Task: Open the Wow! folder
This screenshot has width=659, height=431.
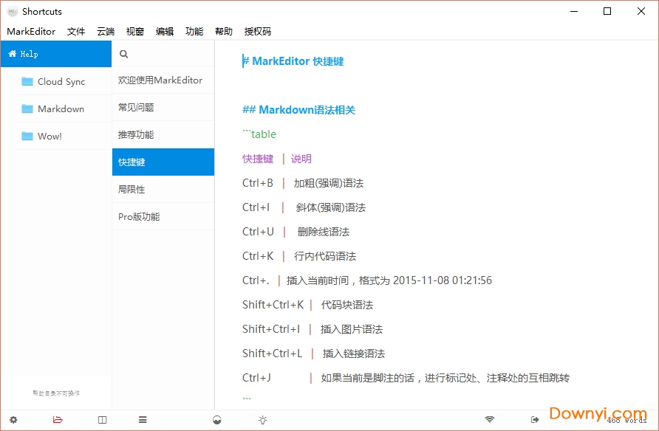Action: click(x=49, y=137)
